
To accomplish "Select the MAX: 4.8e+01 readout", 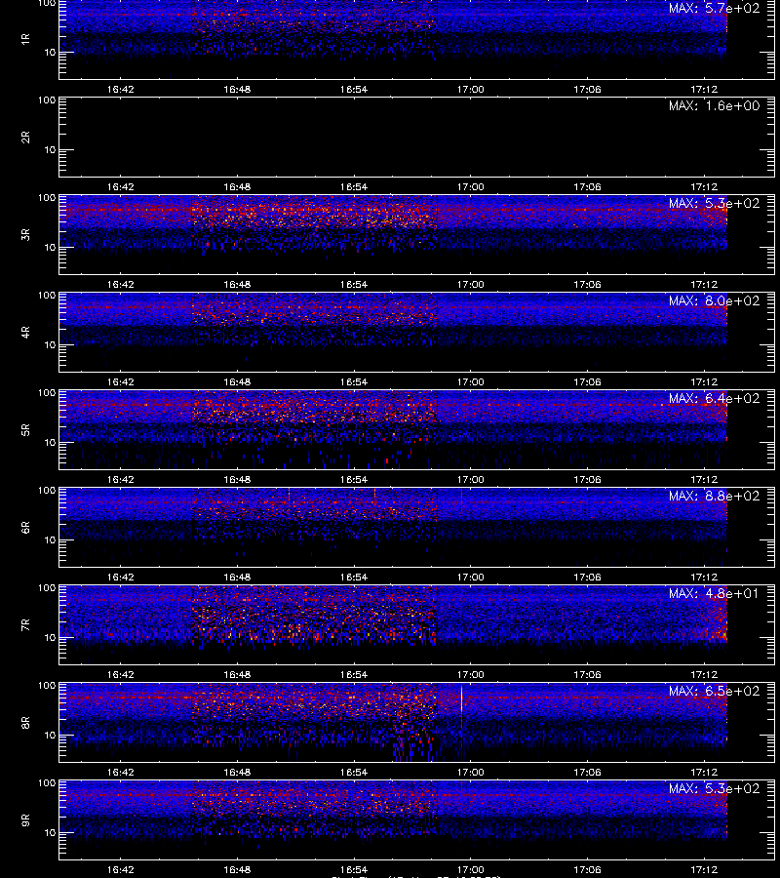I will pyautogui.click(x=714, y=593).
